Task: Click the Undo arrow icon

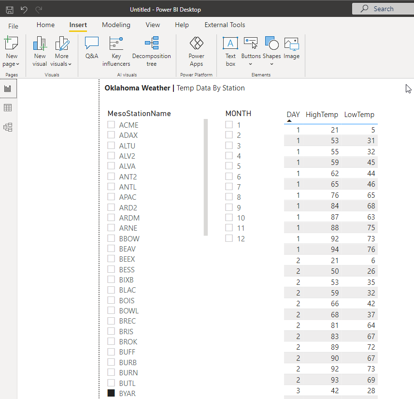Action: click(x=24, y=10)
